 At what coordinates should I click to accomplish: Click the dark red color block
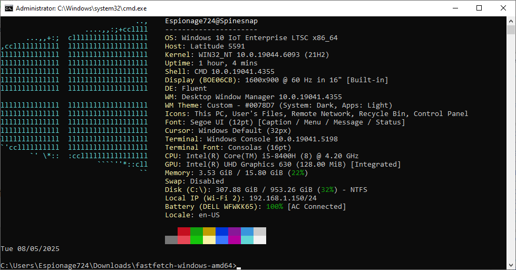point(184,232)
